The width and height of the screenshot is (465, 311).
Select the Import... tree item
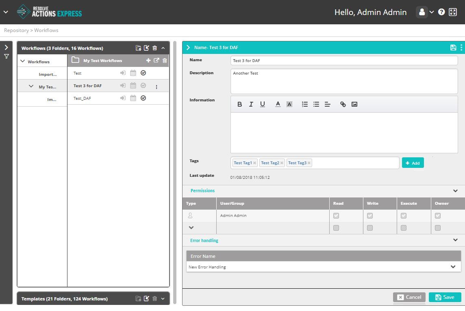click(x=48, y=74)
